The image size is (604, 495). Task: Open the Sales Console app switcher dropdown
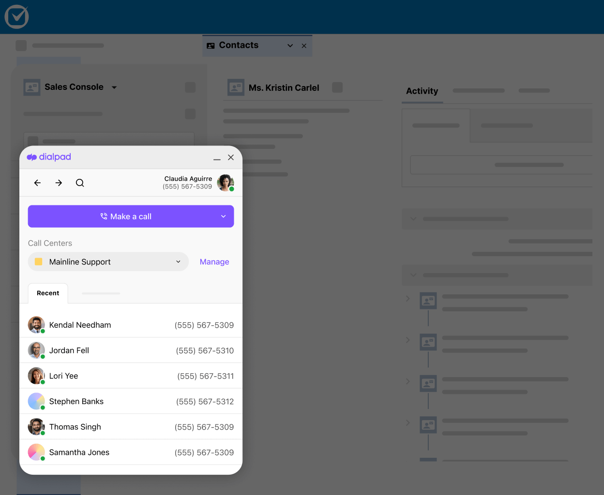pyautogui.click(x=114, y=87)
